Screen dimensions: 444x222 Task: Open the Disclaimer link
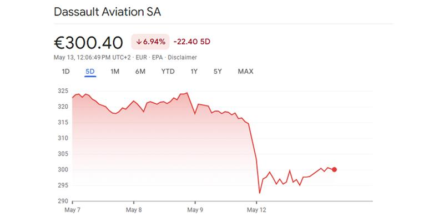click(x=183, y=57)
